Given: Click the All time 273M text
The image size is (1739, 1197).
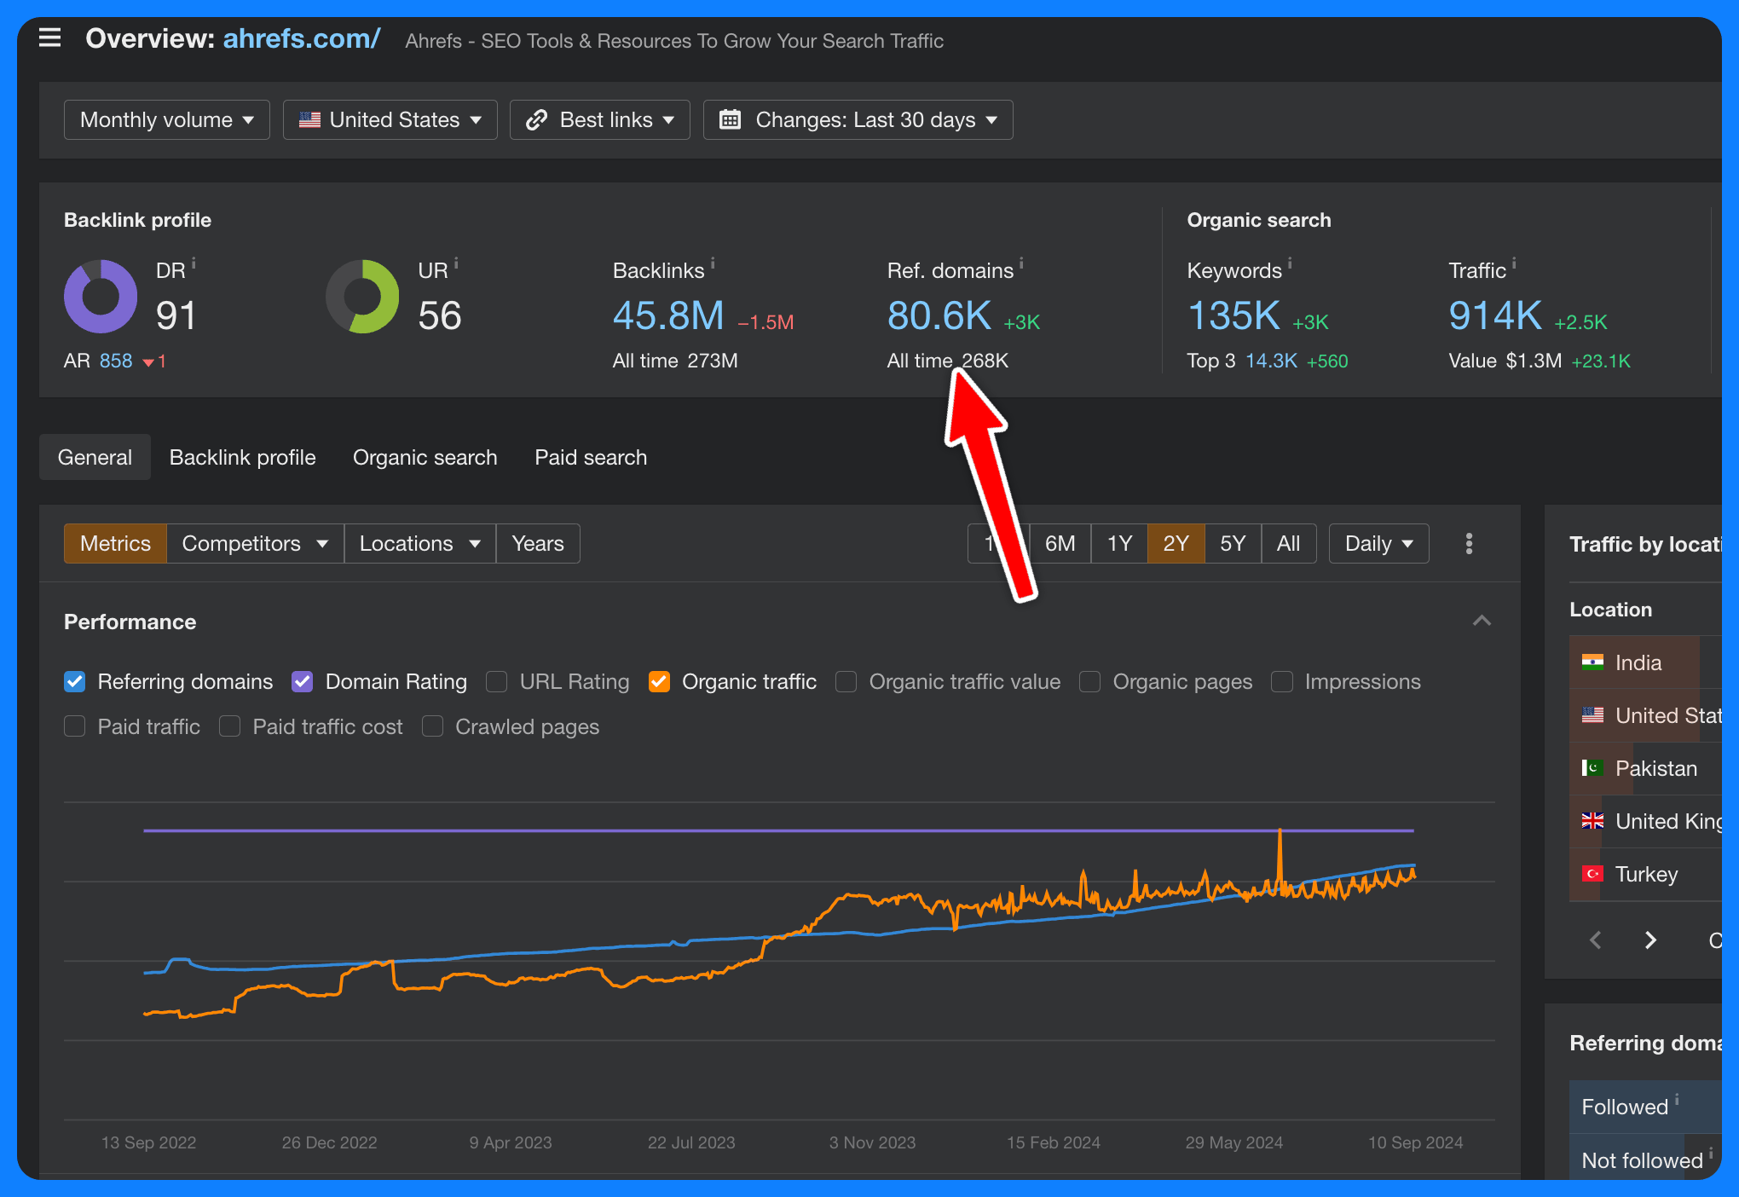Looking at the screenshot, I should point(675,361).
